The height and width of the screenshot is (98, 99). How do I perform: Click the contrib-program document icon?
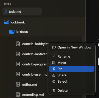(x=18, y=64)
